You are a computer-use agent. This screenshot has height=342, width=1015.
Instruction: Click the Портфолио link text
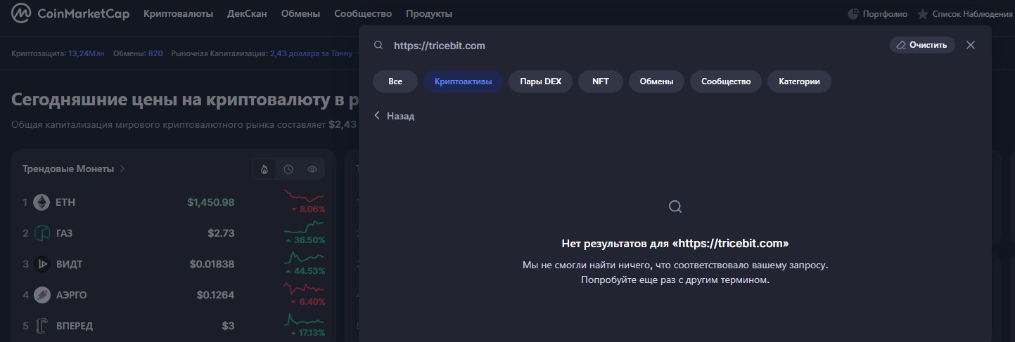(x=885, y=13)
